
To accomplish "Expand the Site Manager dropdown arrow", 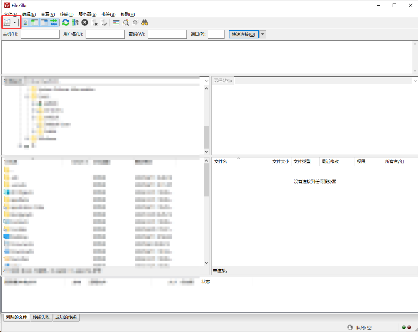I will (15, 23).
